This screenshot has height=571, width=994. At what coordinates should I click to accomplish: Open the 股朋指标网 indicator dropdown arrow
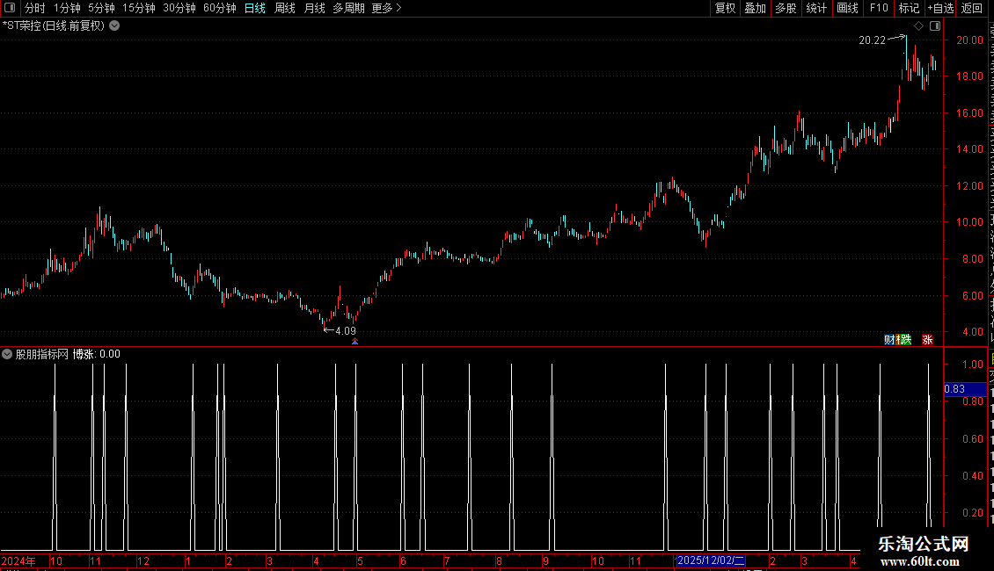click(6, 354)
